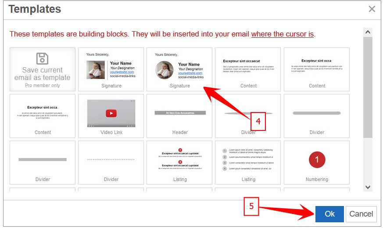Pick the Header template block
383x228 pixels.
pos(179,116)
